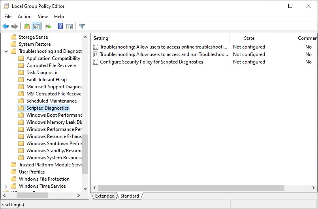
Task: Select 'Allow users to access online troubleshooti...' setting
Action: 164,47
